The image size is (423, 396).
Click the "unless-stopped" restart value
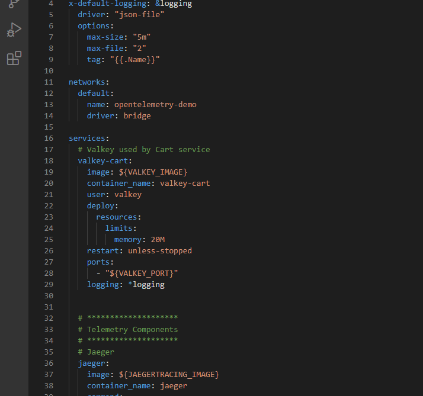pyautogui.click(x=160, y=250)
